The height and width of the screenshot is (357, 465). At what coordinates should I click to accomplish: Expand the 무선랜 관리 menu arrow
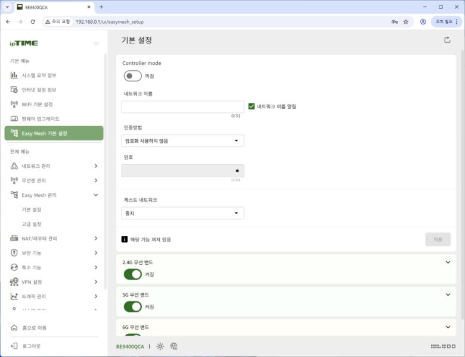click(x=96, y=180)
